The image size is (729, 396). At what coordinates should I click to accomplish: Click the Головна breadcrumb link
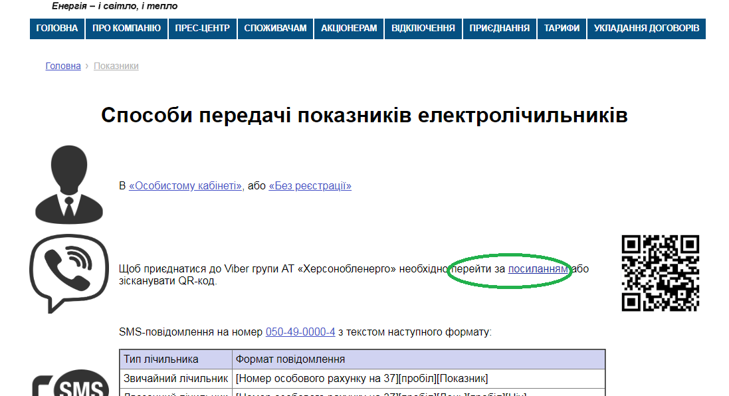point(63,66)
